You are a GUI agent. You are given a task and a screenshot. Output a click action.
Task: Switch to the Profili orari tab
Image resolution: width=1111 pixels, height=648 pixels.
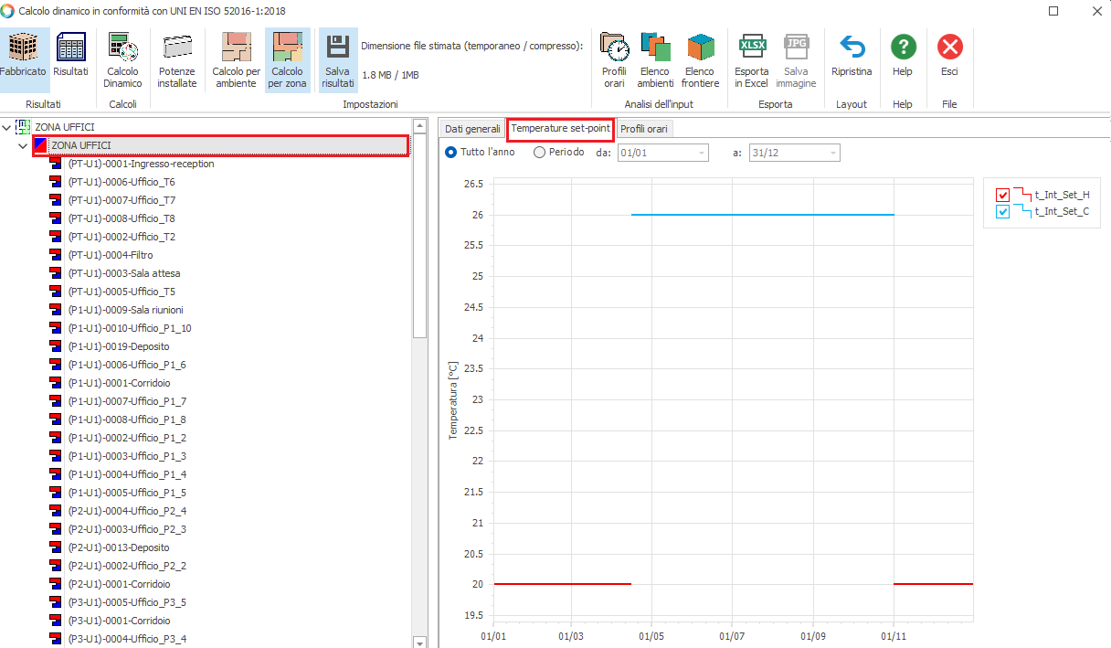coord(643,129)
